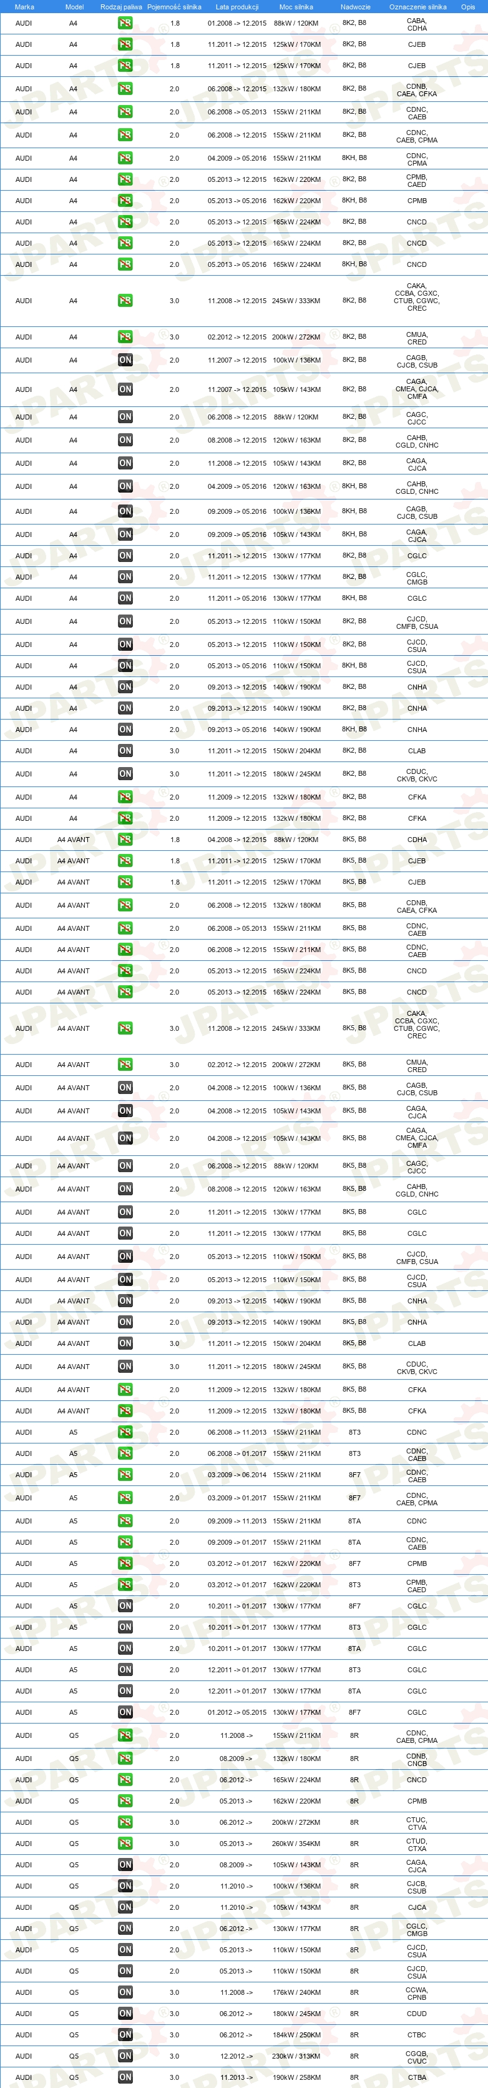Click PB fuel icon in A4 CABA, CDHA row
The image size is (488, 2088).
tap(125, 24)
